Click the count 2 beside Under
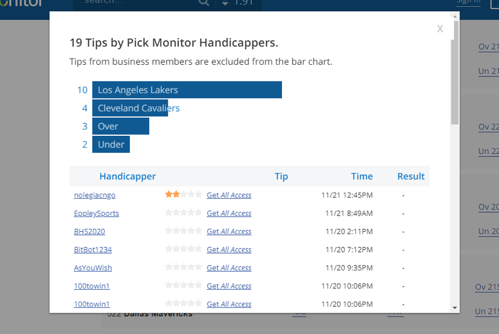 pyautogui.click(x=85, y=145)
